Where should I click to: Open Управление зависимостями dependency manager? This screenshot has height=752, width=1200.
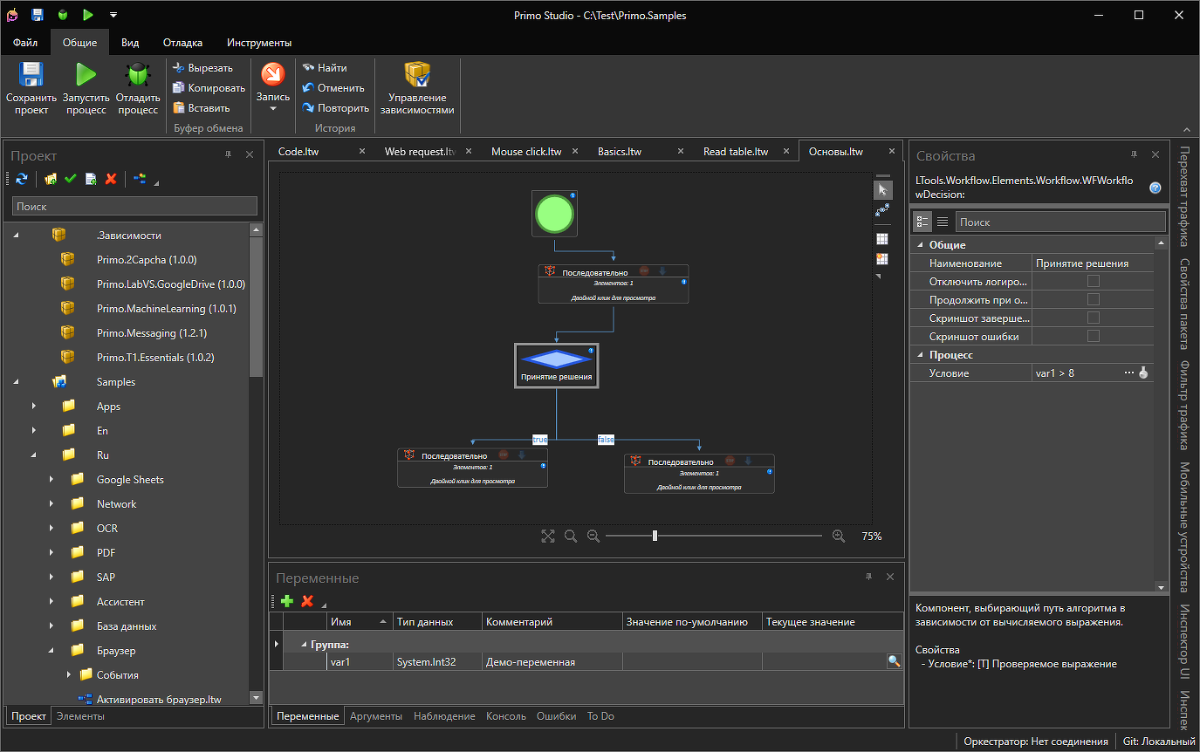pos(417,75)
